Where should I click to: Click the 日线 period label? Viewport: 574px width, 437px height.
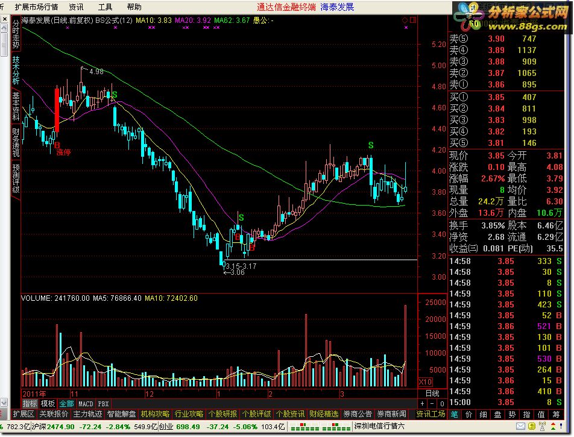click(x=432, y=394)
